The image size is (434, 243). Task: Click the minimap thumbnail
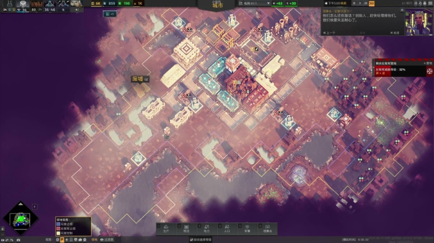click(20, 220)
